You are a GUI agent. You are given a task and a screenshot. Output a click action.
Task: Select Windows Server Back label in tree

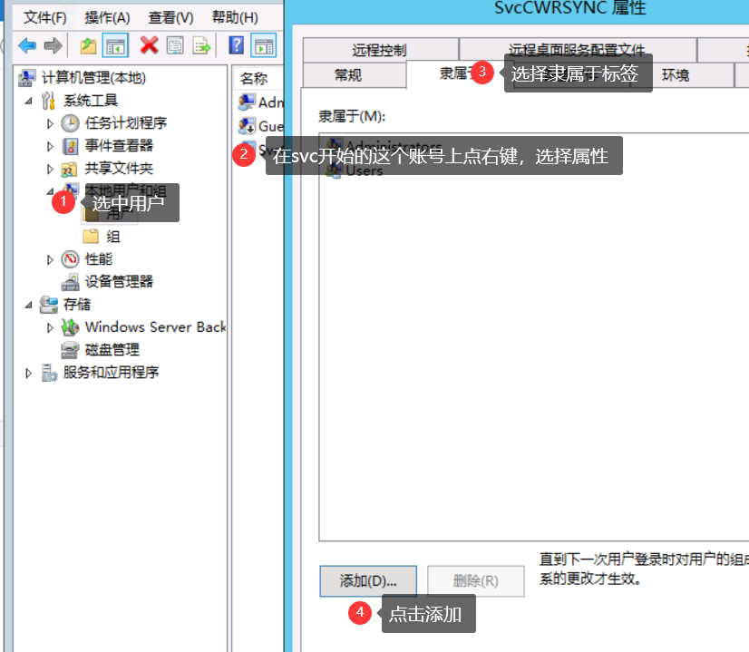pyautogui.click(x=155, y=326)
